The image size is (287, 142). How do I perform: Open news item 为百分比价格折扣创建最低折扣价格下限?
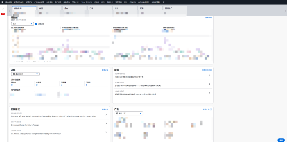[x=129, y=77]
